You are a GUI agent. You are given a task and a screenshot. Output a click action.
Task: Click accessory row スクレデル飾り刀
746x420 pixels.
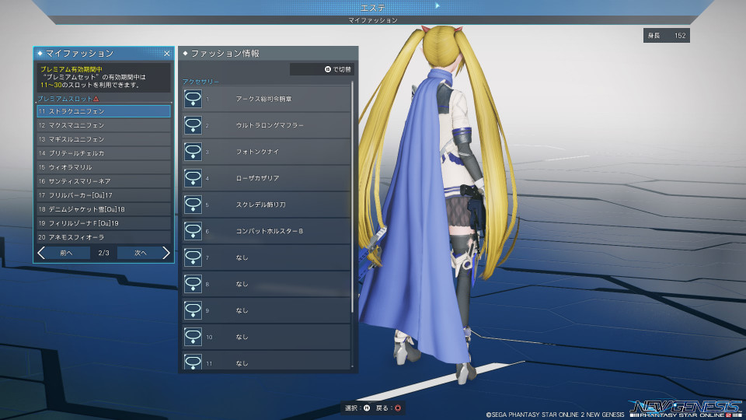[267, 205]
